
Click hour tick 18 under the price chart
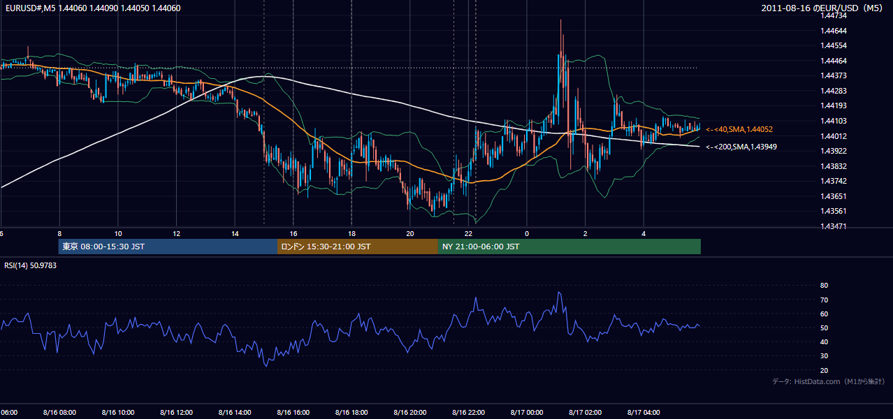(x=351, y=233)
